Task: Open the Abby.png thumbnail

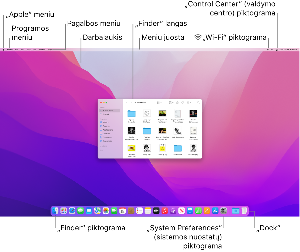Action: (x=147, y=149)
